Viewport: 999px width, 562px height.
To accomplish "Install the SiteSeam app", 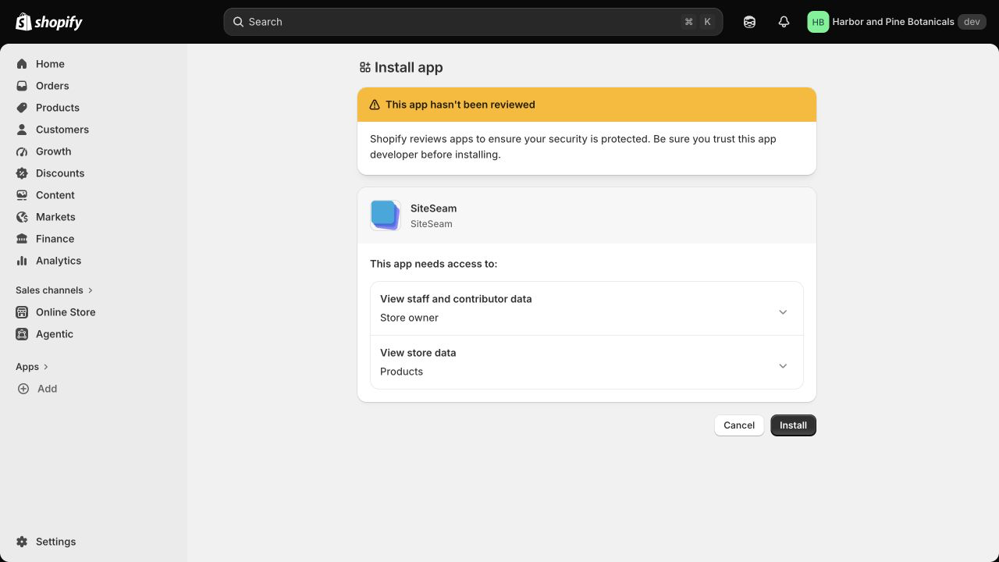I will click(x=793, y=425).
